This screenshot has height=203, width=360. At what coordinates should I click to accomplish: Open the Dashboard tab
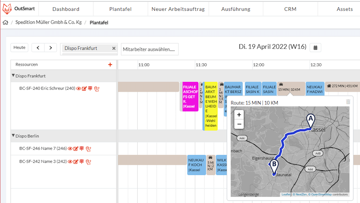(x=66, y=9)
